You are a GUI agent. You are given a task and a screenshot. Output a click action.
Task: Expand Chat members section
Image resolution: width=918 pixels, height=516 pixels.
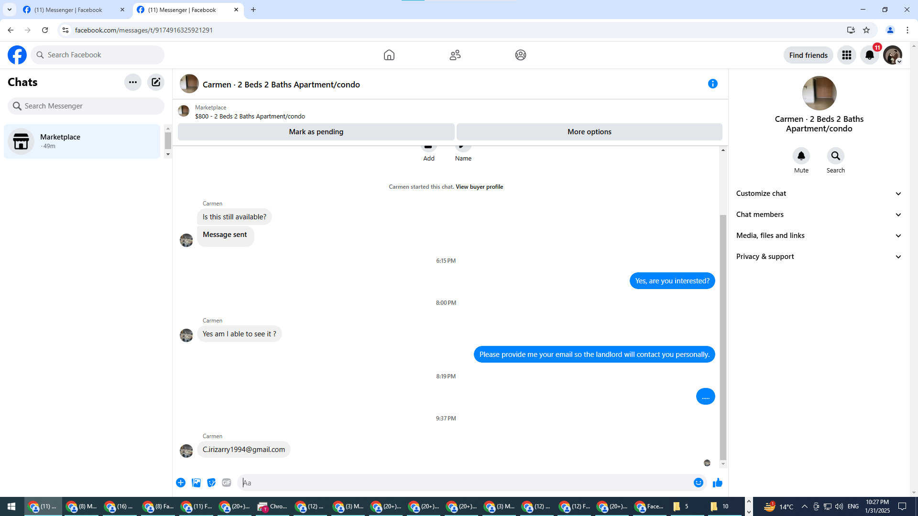[819, 215]
